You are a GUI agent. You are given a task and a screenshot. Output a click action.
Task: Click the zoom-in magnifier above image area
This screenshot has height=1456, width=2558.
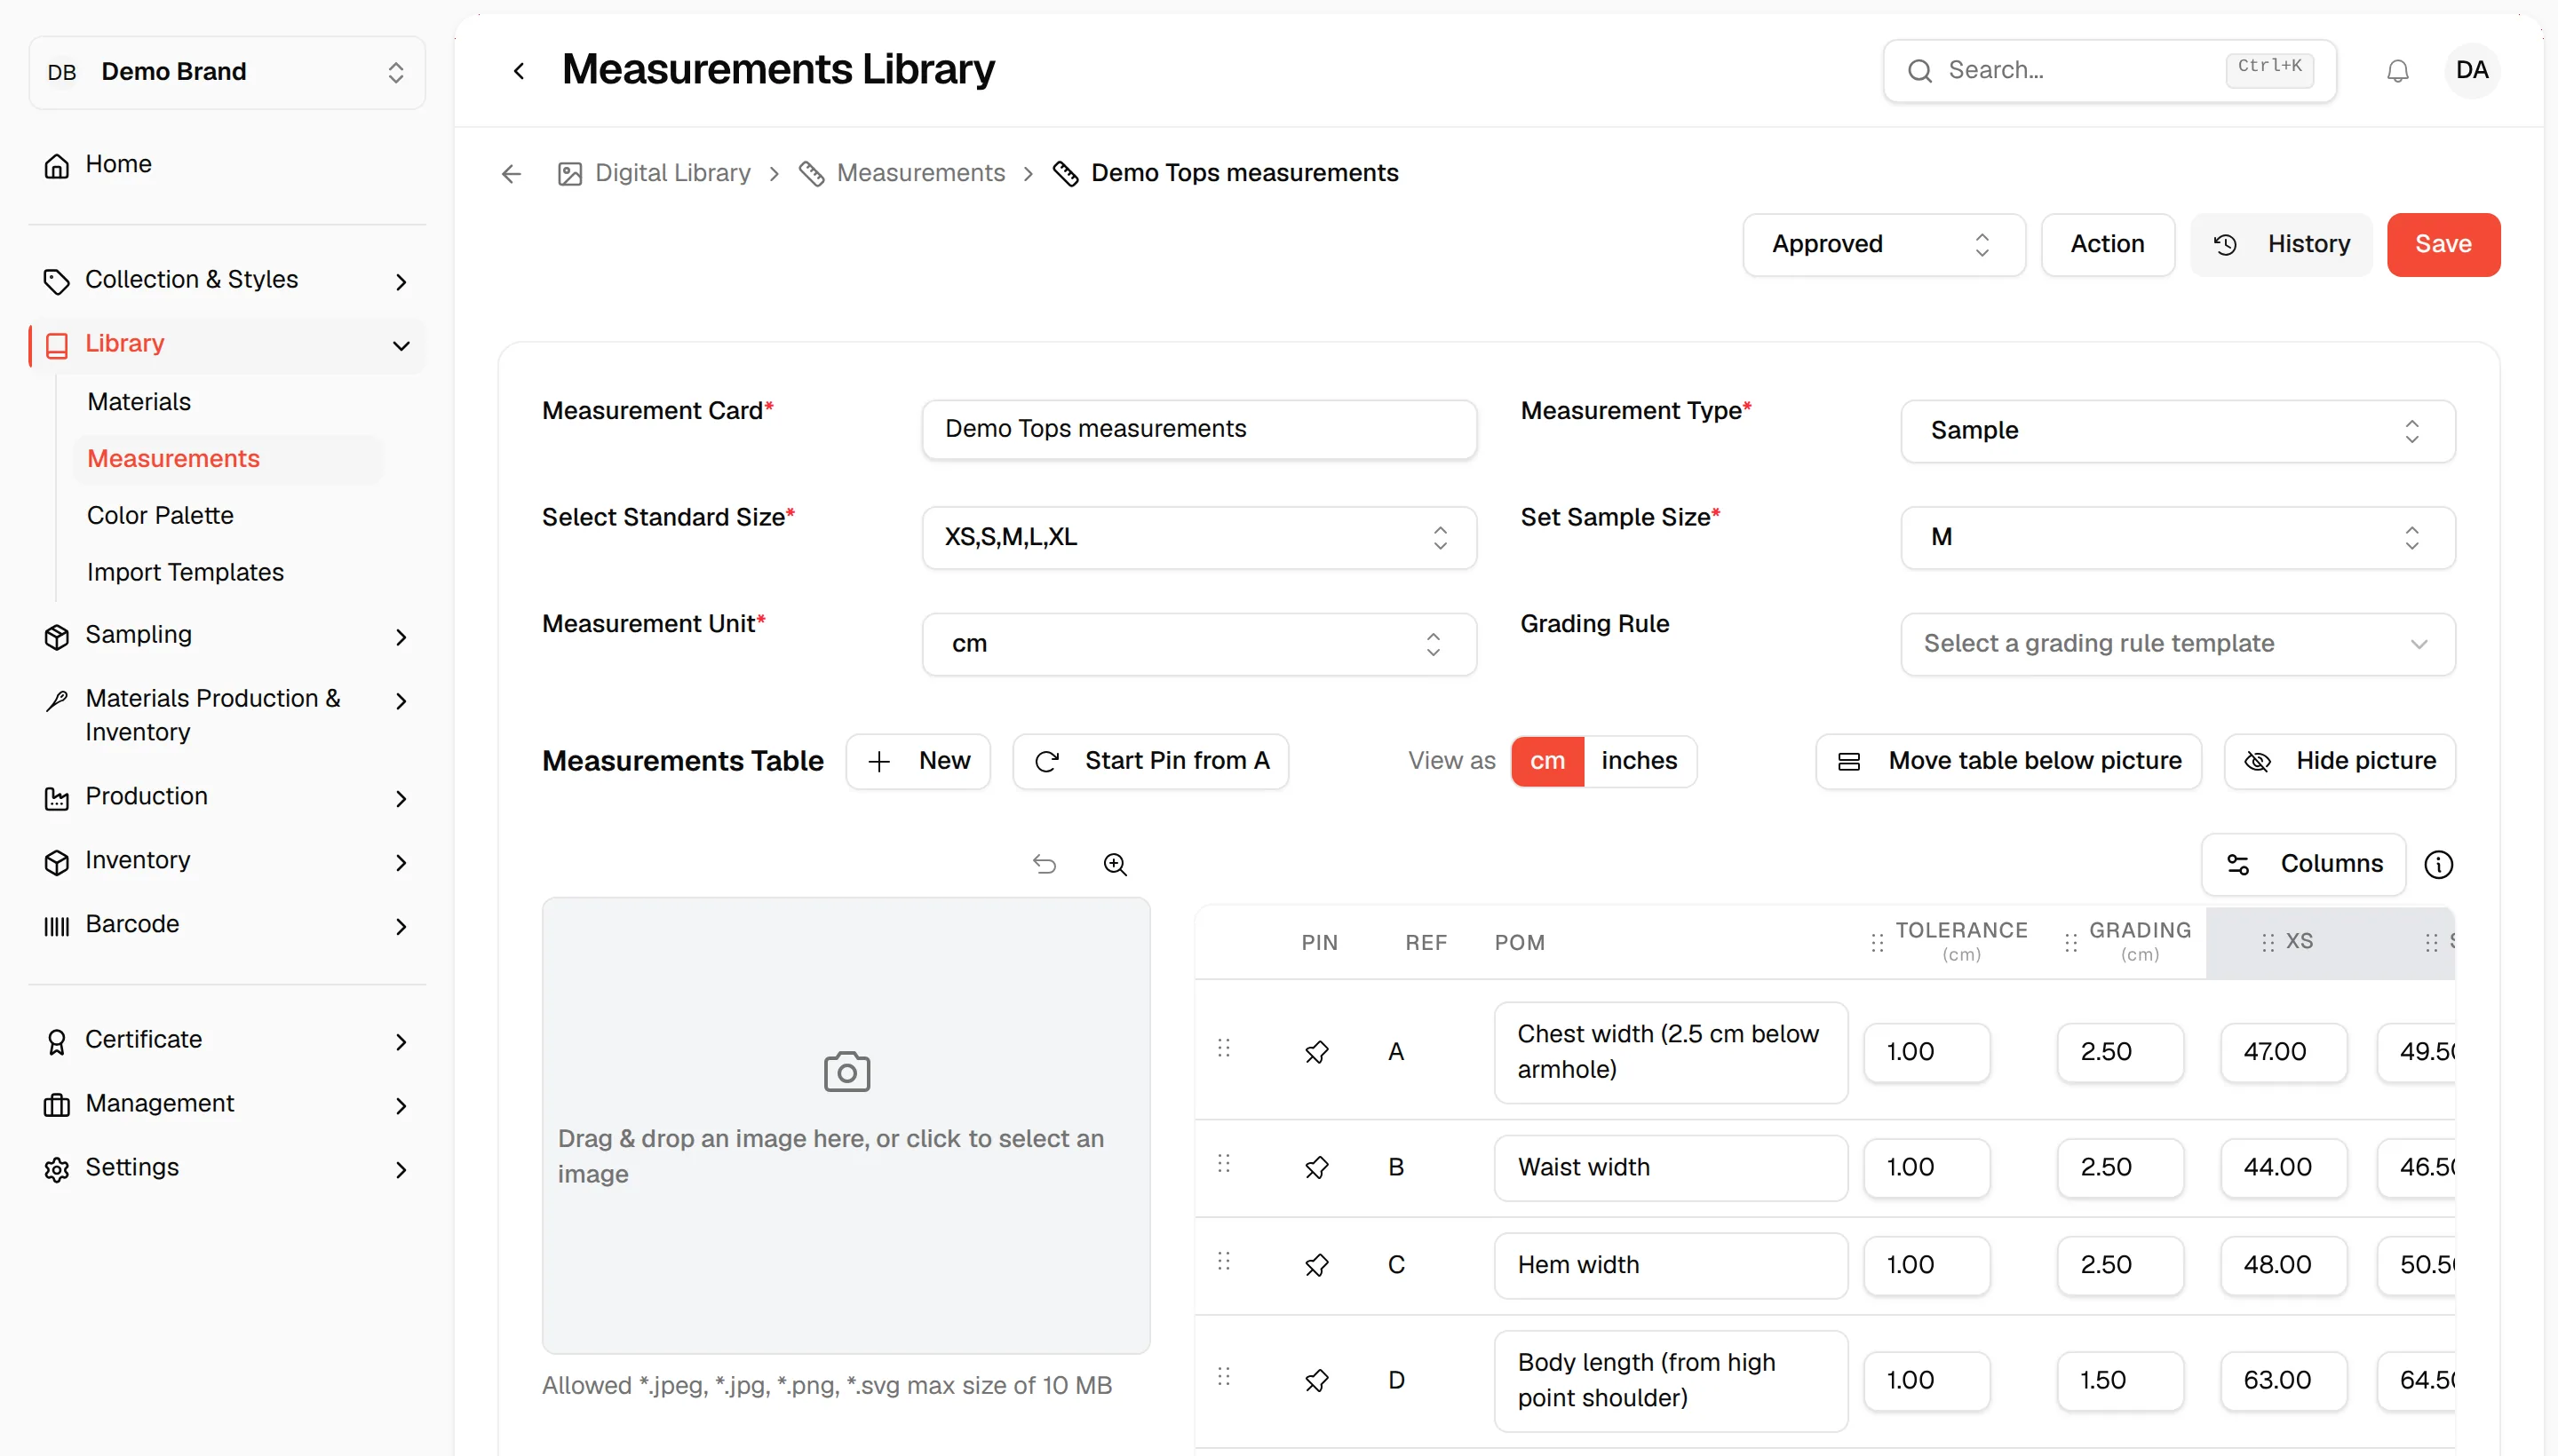coord(1115,864)
